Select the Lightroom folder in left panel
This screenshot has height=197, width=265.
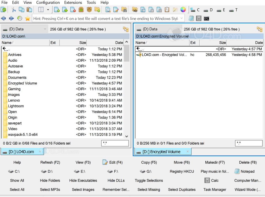pyautogui.click(x=16, y=106)
